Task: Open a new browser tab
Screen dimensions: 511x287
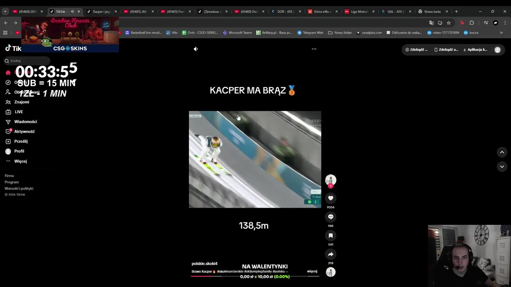Action: point(456,12)
